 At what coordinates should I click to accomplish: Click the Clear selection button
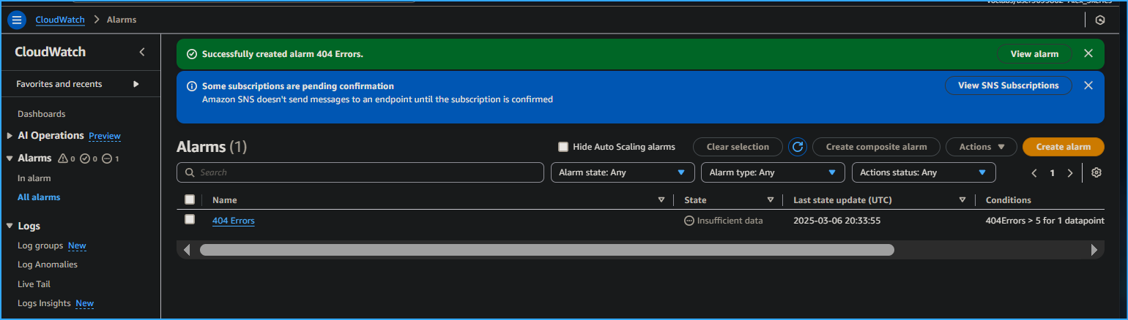point(738,147)
